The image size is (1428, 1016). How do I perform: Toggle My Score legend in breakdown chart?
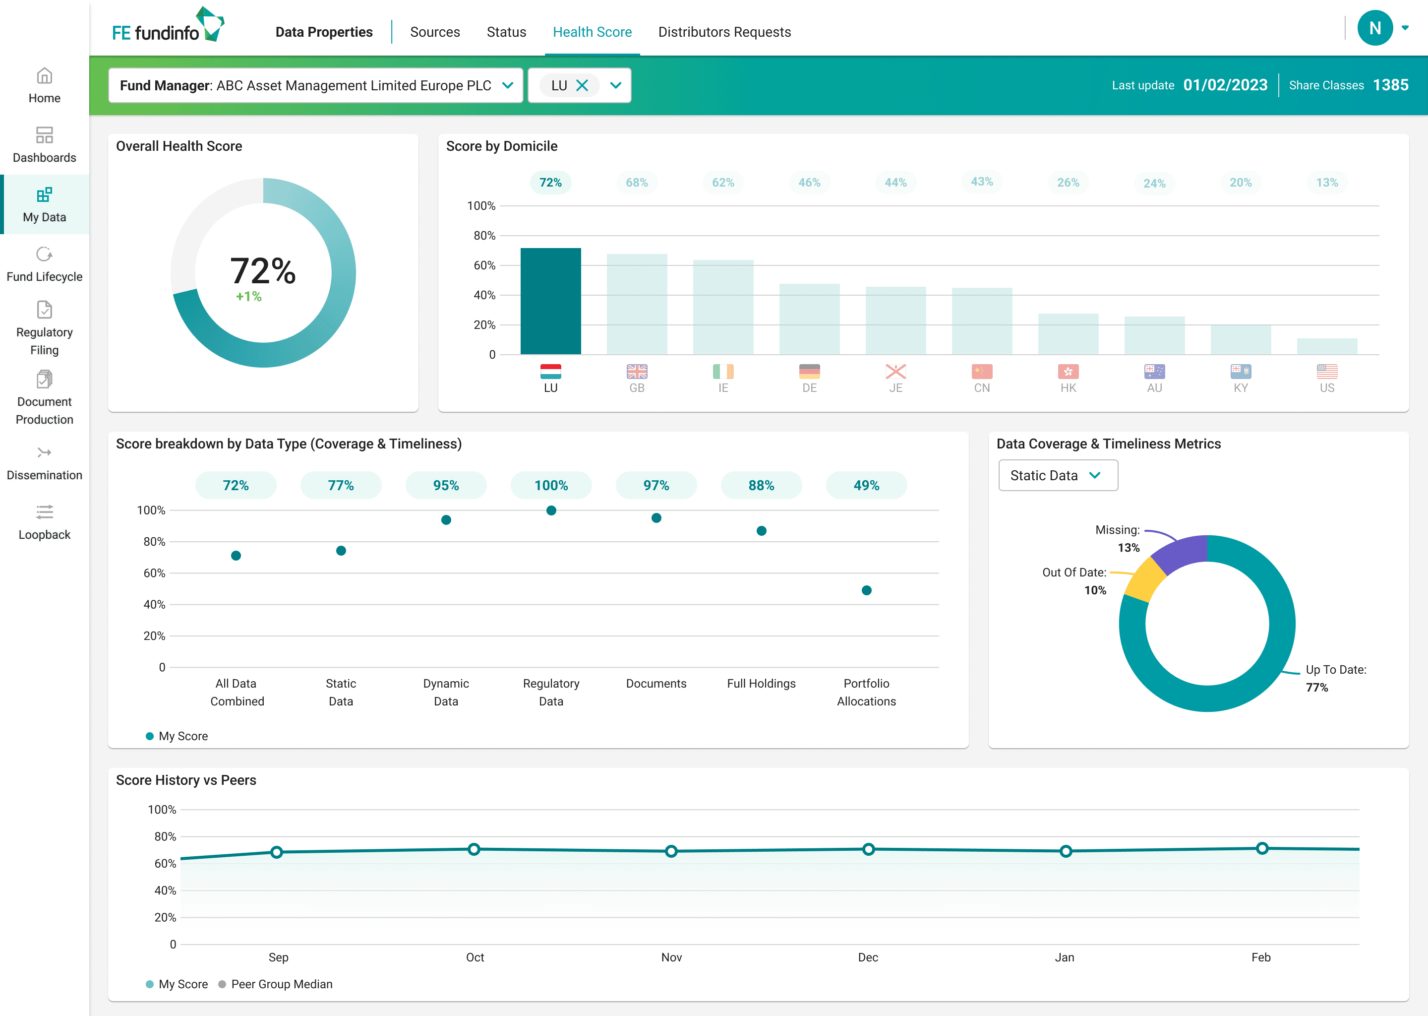pyautogui.click(x=177, y=736)
